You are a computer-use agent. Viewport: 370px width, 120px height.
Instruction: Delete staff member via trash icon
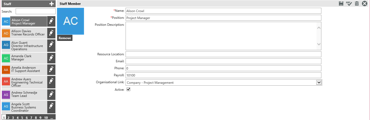(x=357, y=3)
